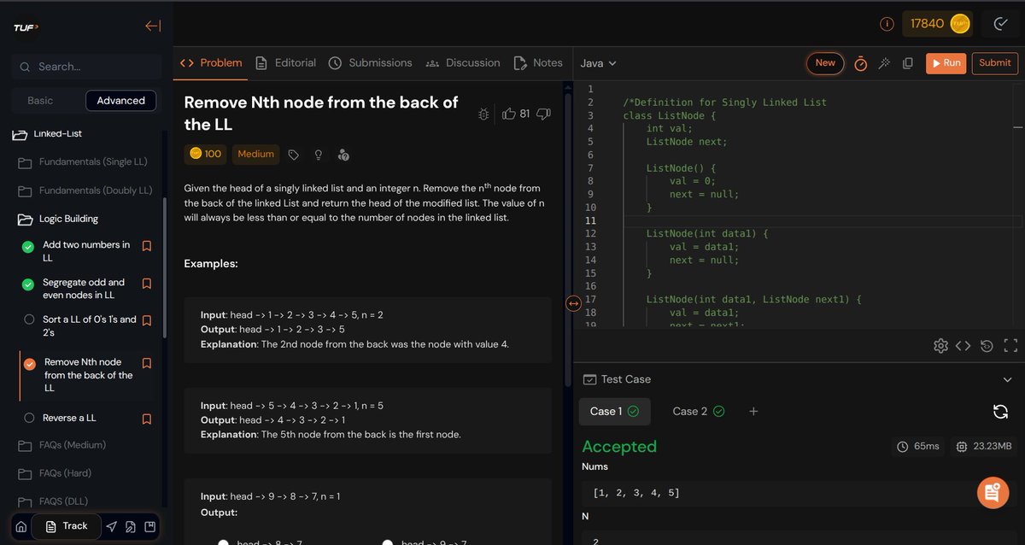Reset the code using the restore icon
The height and width of the screenshot is (545, 1025).
point(987,345)
